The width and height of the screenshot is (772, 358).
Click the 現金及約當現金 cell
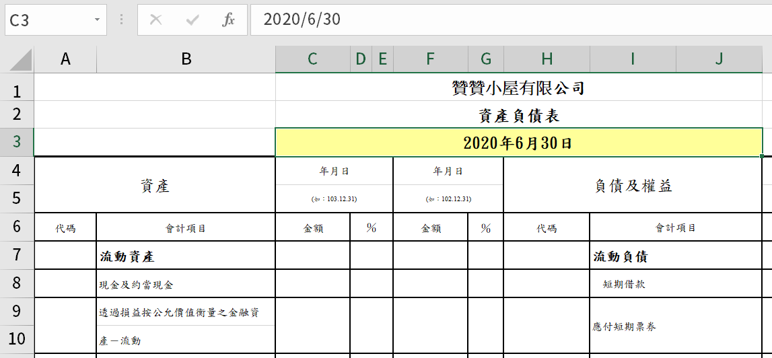[186, 284]
